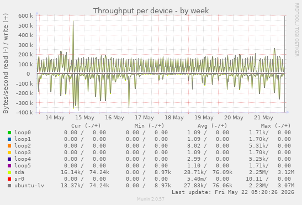The image size is (302, 205).
Task: Click the loop1 blue legend swatch
Action: (x=9, y=139)
